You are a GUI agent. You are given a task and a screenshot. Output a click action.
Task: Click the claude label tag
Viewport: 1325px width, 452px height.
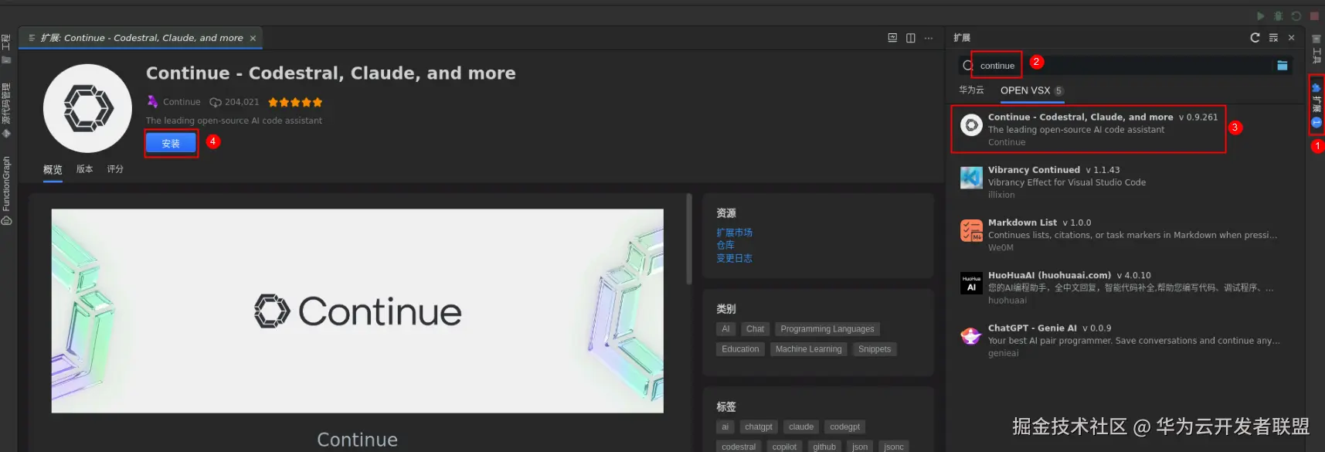tap(801, 427)
